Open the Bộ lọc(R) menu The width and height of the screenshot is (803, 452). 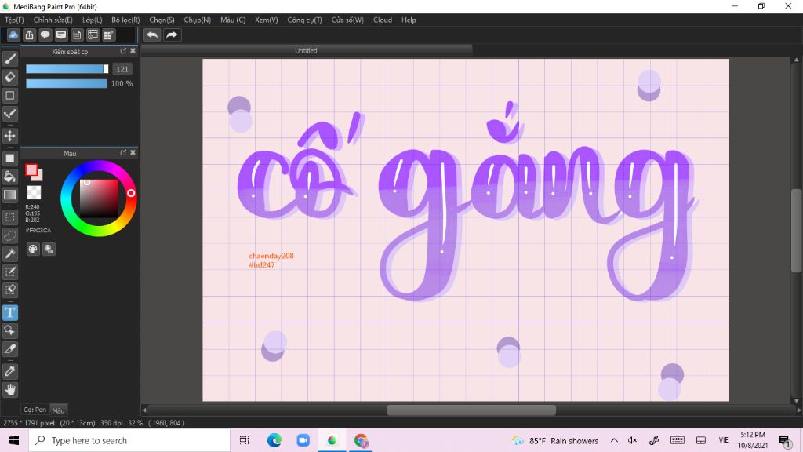(x=125, y=20)
